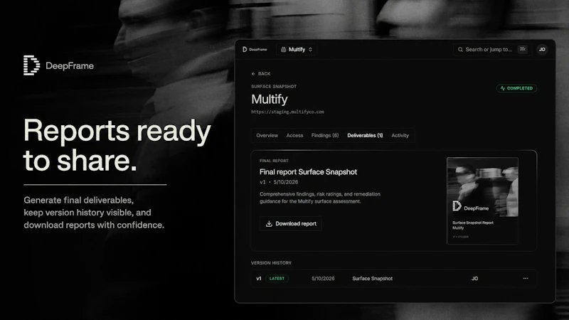Click the back arrow icon
Screen dimensions: 569x320
click(253, 74)
